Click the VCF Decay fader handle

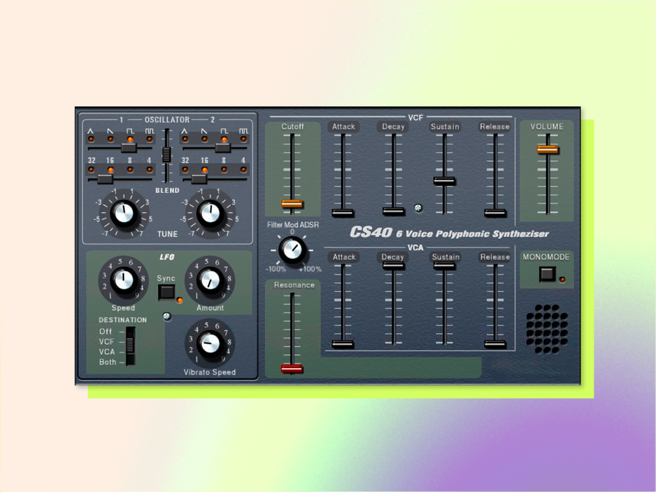click(x=394, y=211)
